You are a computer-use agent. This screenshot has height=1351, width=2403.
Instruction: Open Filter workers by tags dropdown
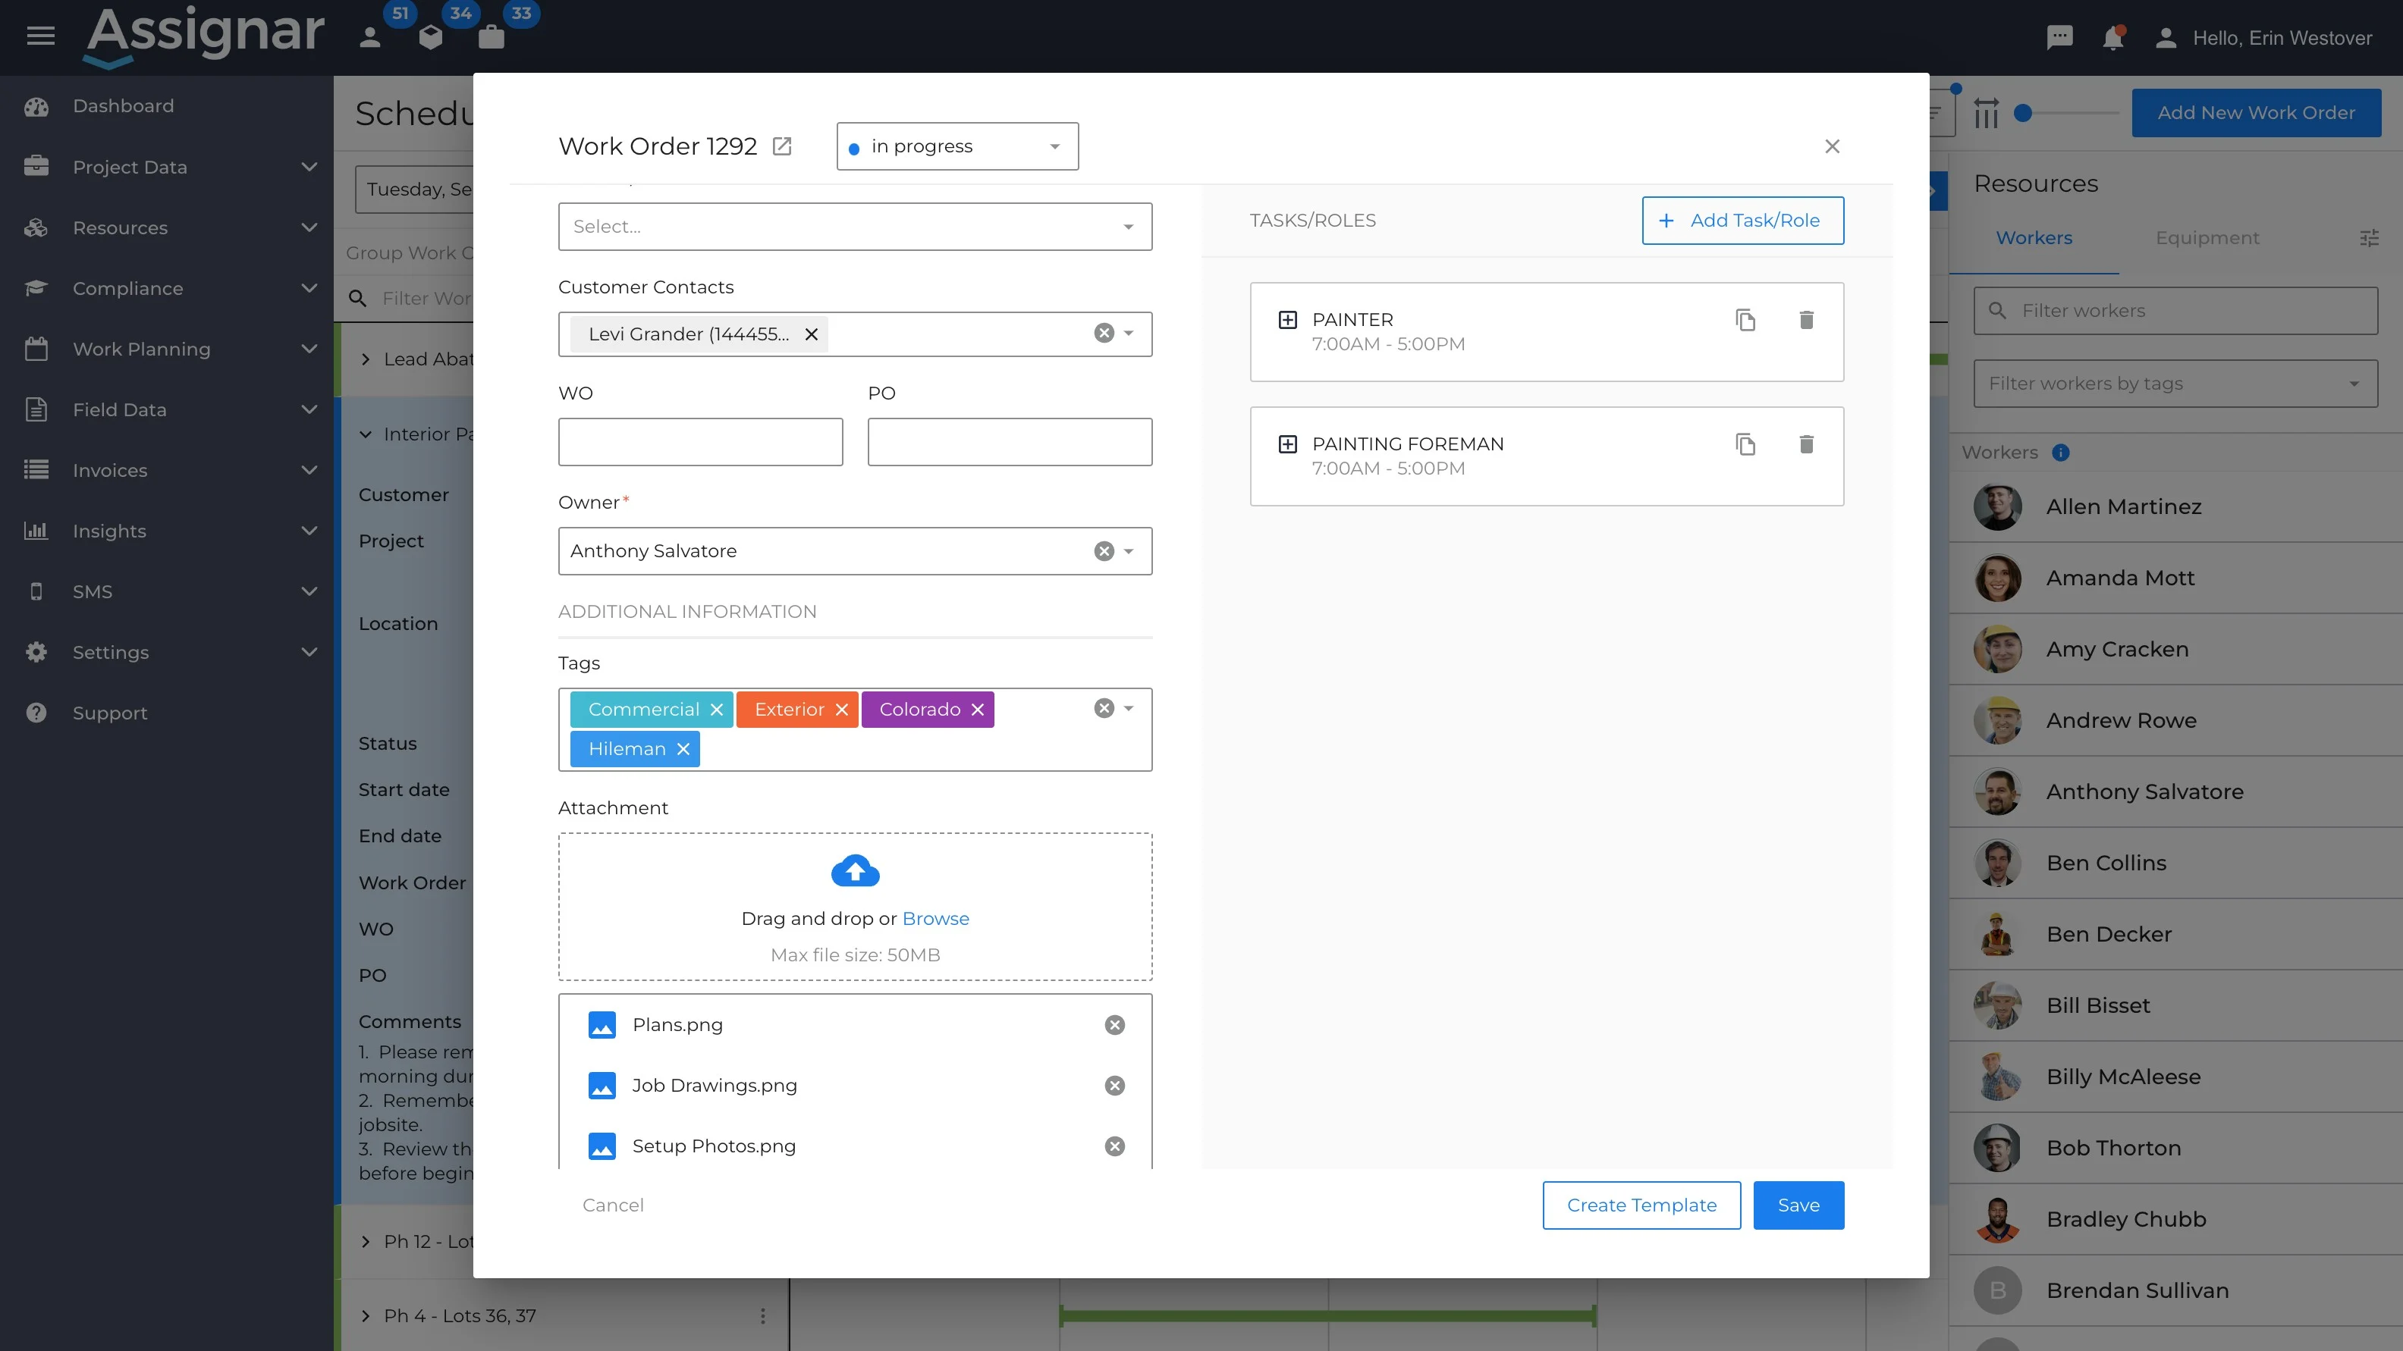point(2175,383)
